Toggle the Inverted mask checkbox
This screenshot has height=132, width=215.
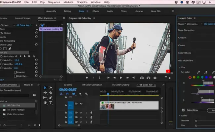pyautogui.click(x=15, y=72)
